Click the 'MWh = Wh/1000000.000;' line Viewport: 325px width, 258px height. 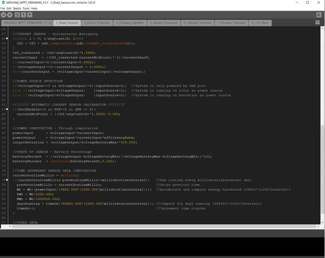pos(38,199)
